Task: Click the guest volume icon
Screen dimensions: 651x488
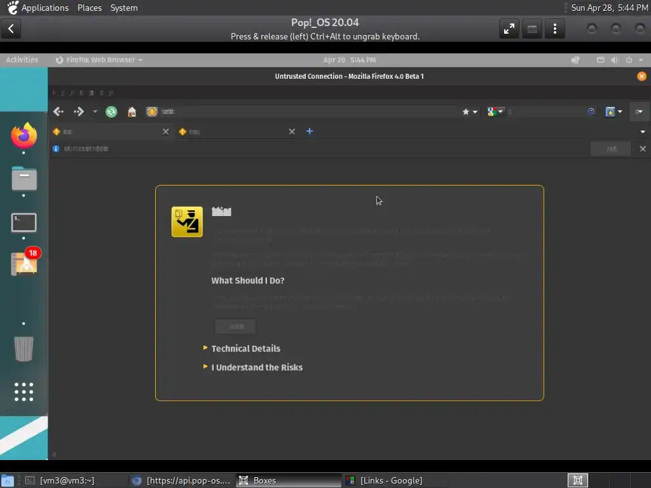Action: (615, 60)
